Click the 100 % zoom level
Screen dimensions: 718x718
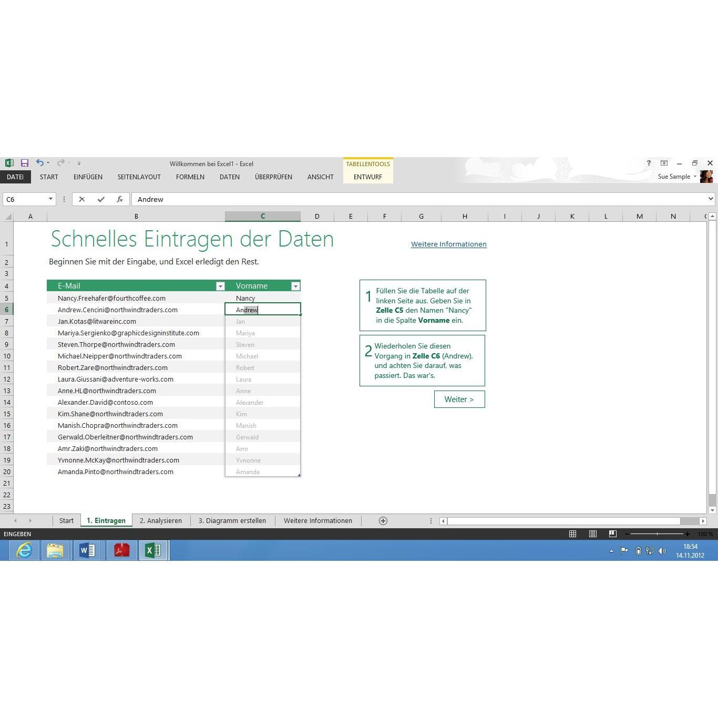pyautogui.click(x=705, y=534)
